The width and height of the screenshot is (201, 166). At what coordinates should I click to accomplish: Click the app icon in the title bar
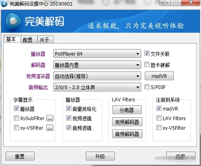[4, 4]
